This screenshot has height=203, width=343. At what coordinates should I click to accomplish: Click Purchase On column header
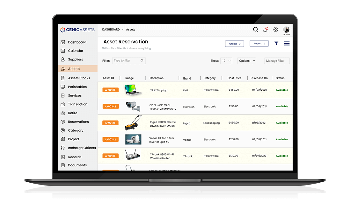tap(259, 78)
